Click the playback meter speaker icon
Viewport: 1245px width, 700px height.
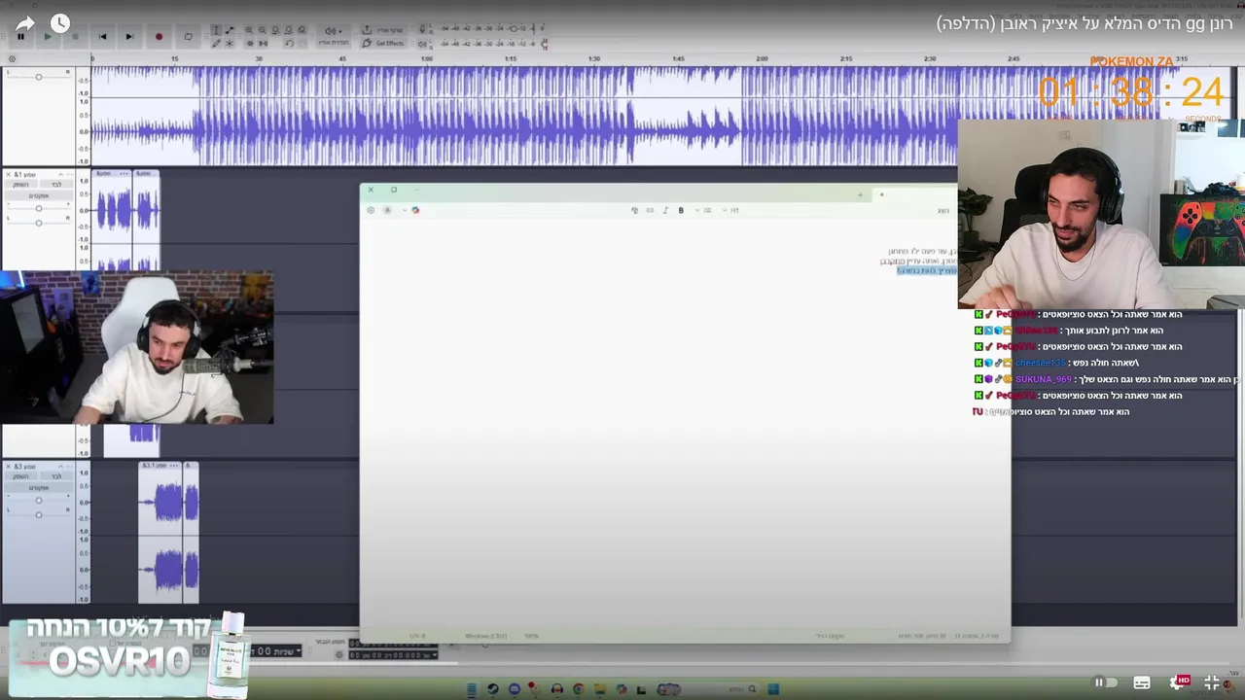click(x=422, y=44)
